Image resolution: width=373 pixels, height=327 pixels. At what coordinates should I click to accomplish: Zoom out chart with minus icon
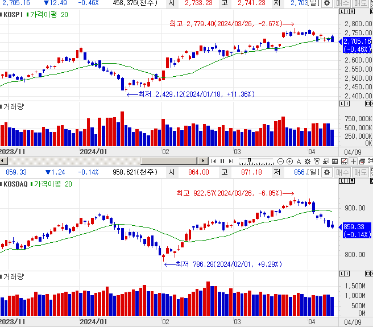coord(280,161)
